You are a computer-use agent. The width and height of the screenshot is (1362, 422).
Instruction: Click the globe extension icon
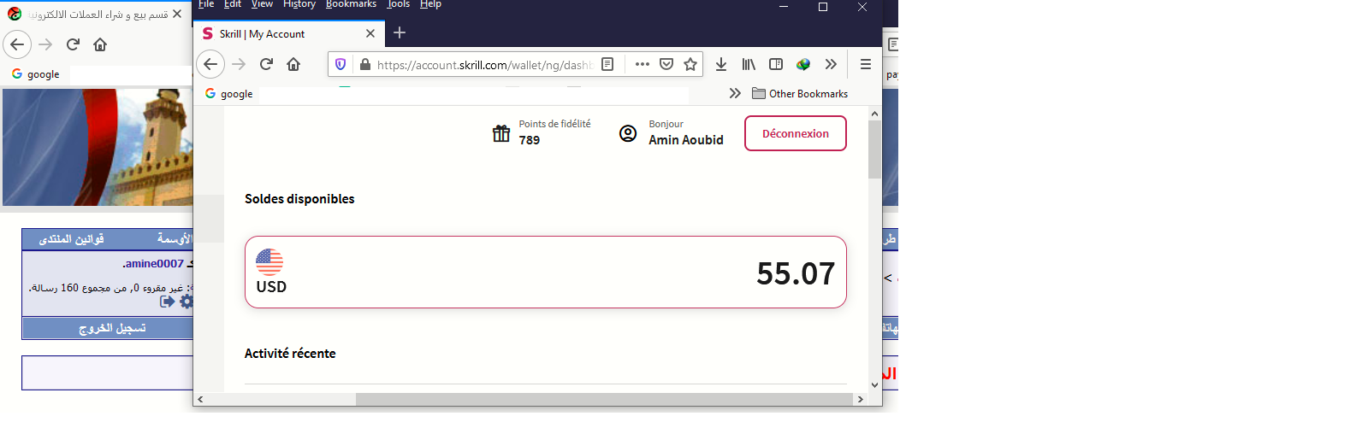pos(803,64)
